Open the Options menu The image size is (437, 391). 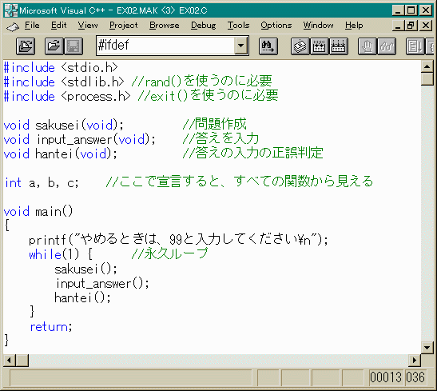[276, 26]
